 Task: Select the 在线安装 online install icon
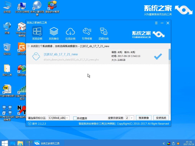[70, 33]
